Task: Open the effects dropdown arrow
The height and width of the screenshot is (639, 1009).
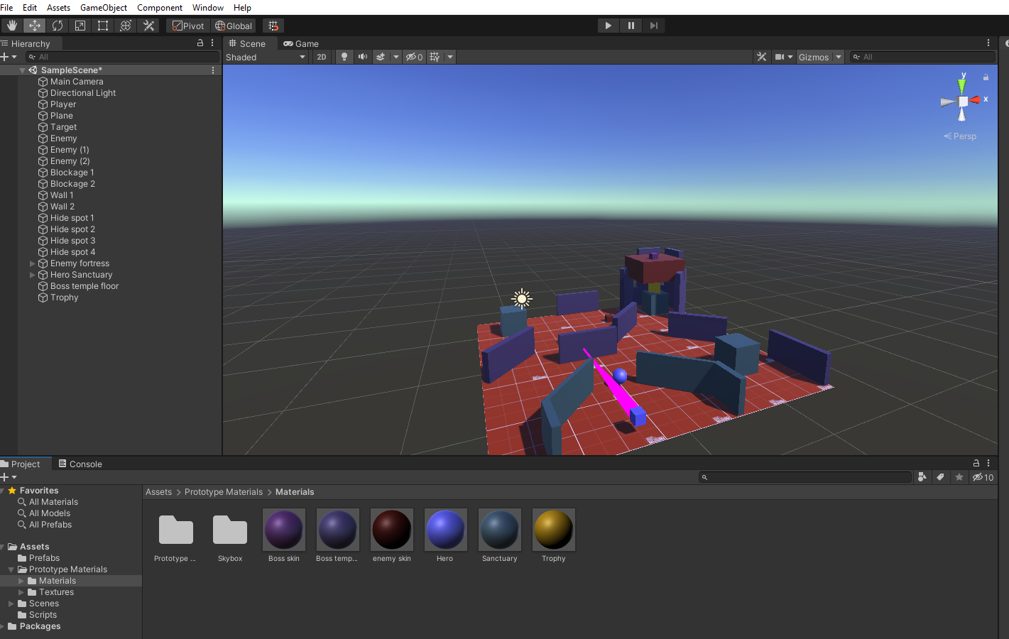Action: 396,57
